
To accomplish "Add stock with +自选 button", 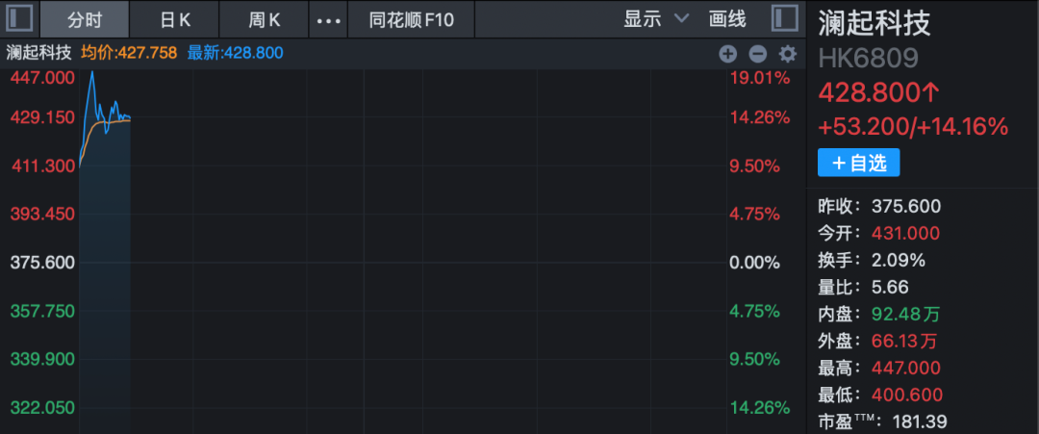I will pyautogui.click(x=859, y=163).
